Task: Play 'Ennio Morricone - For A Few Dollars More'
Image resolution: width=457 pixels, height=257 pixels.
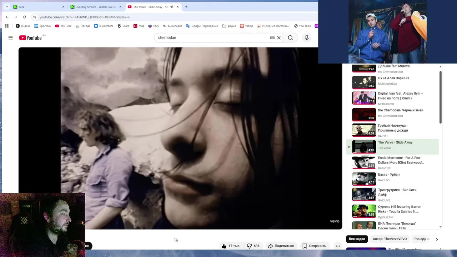Action: [392, 163]
